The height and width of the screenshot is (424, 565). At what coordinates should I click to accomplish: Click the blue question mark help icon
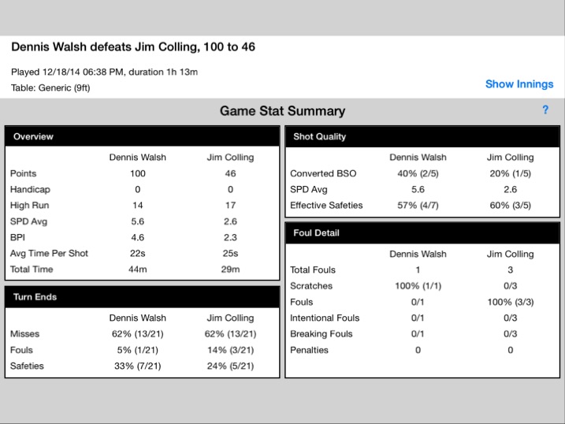coord(545,110)
